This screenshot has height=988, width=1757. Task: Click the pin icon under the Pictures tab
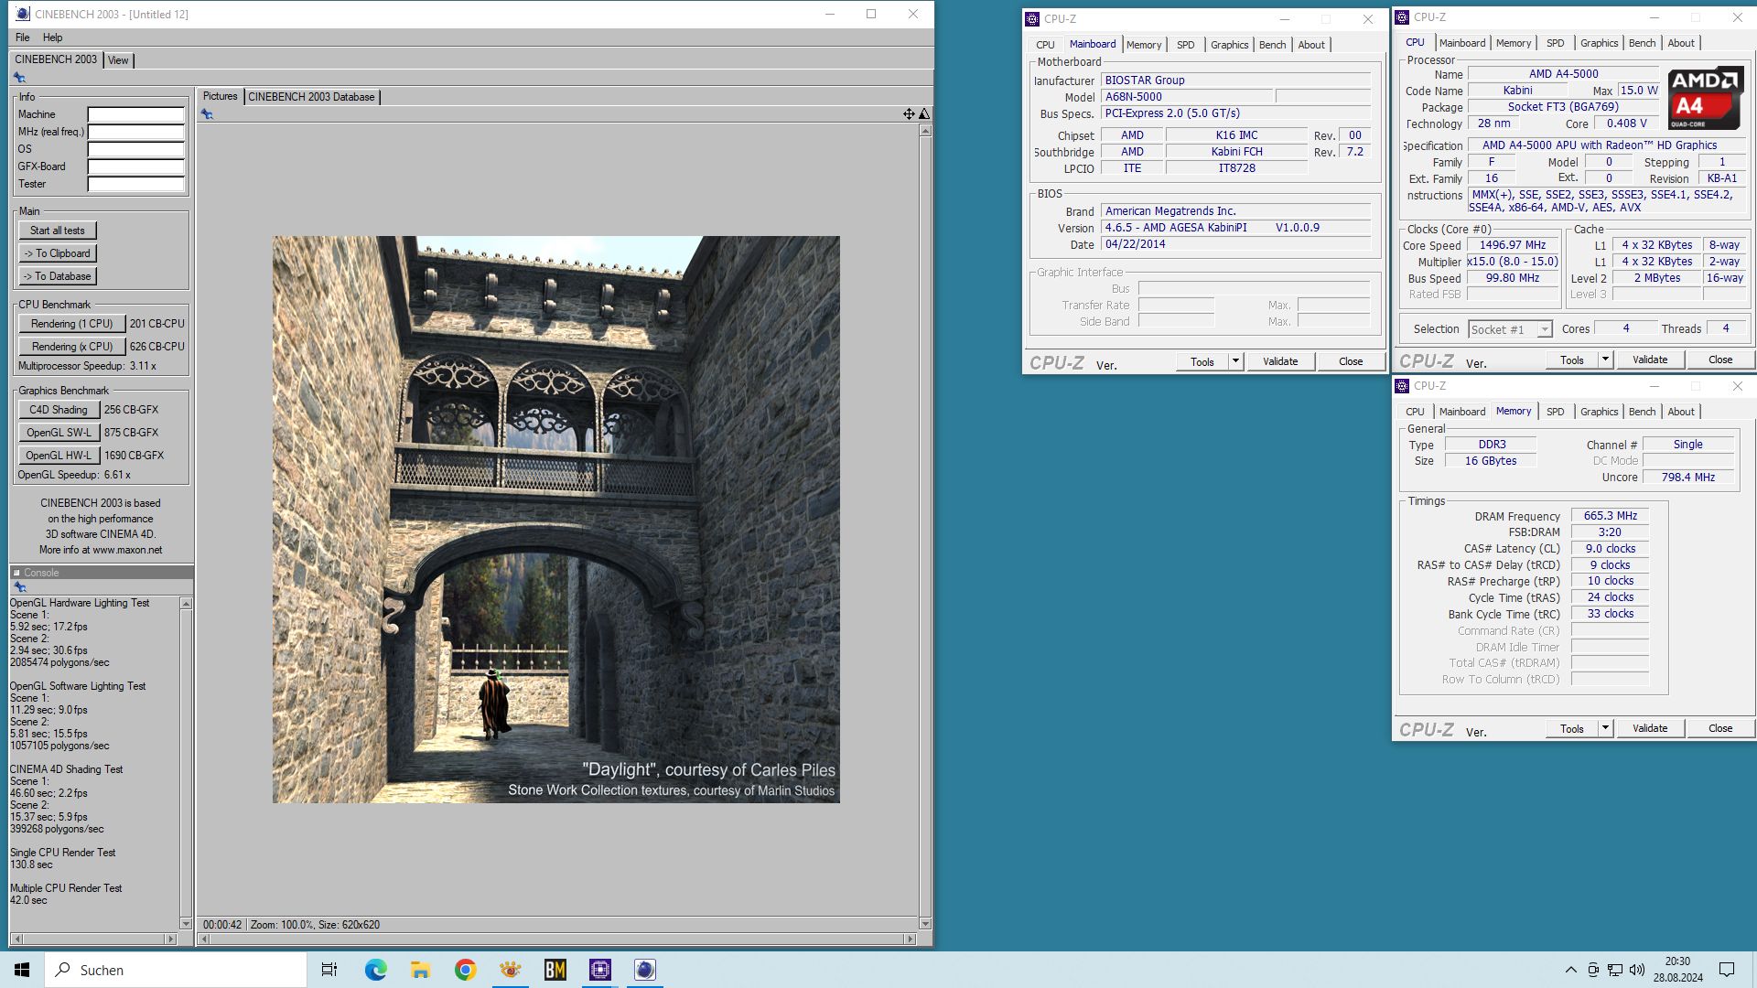[x=208, y=114]
